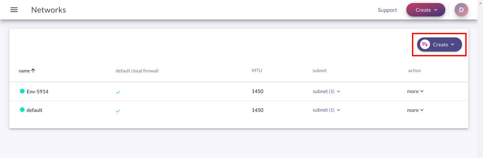Viewport: 483px width, 158px height.
Task: Open the more actions menu for Env-5914
Action: click(415, 91)
